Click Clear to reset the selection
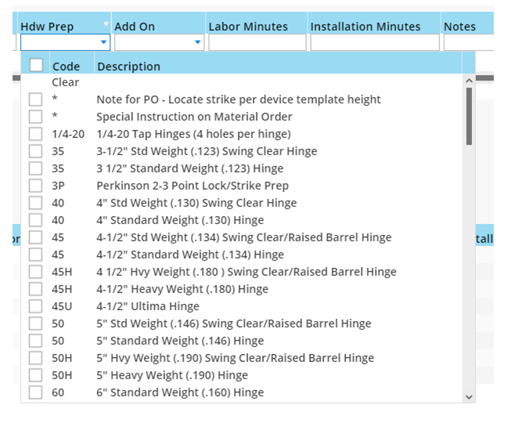Screen dimensions: 522x430 tap(66, 82)
